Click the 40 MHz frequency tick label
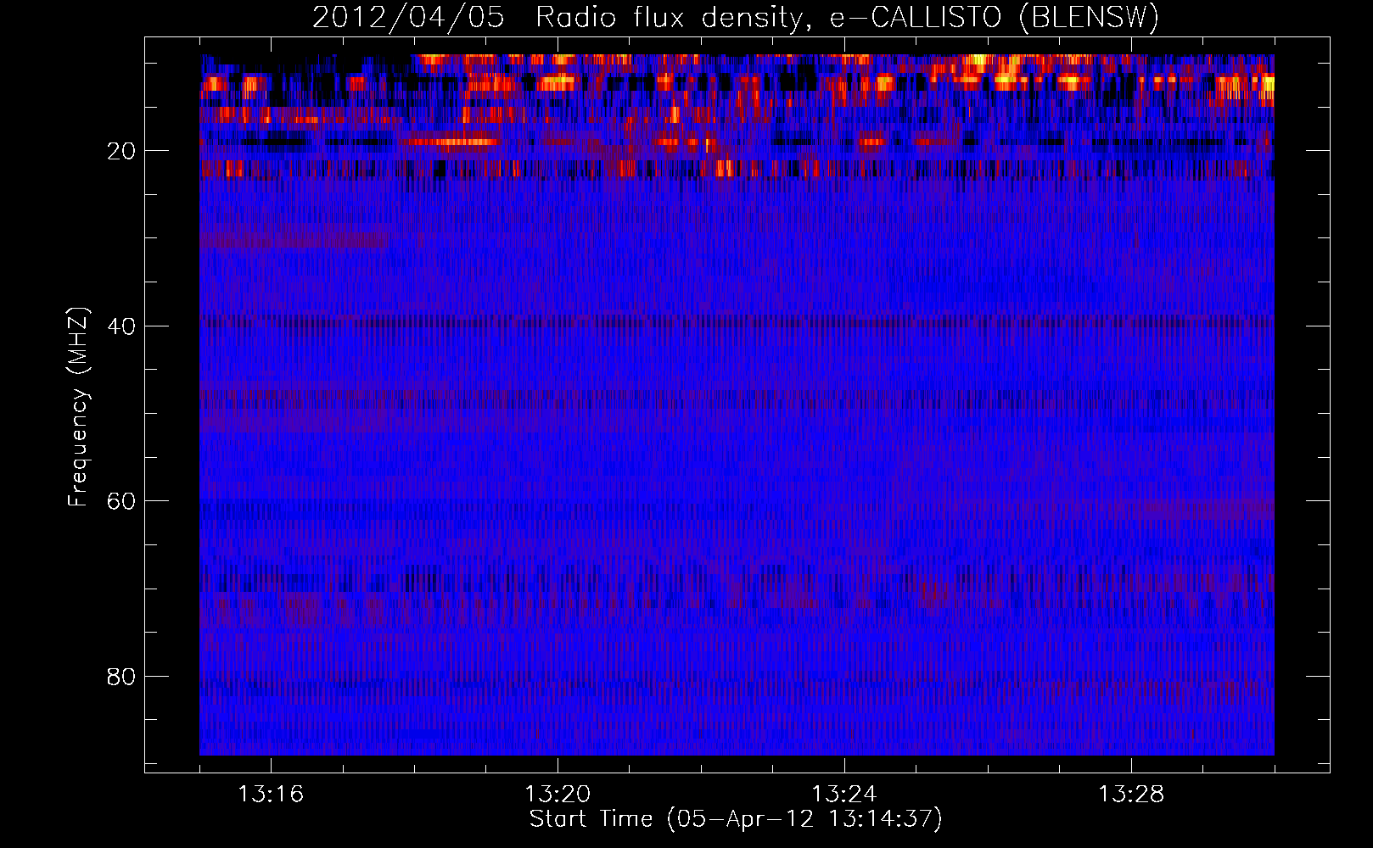Screen dimensions: 1373x848 [x=121, y=326]
